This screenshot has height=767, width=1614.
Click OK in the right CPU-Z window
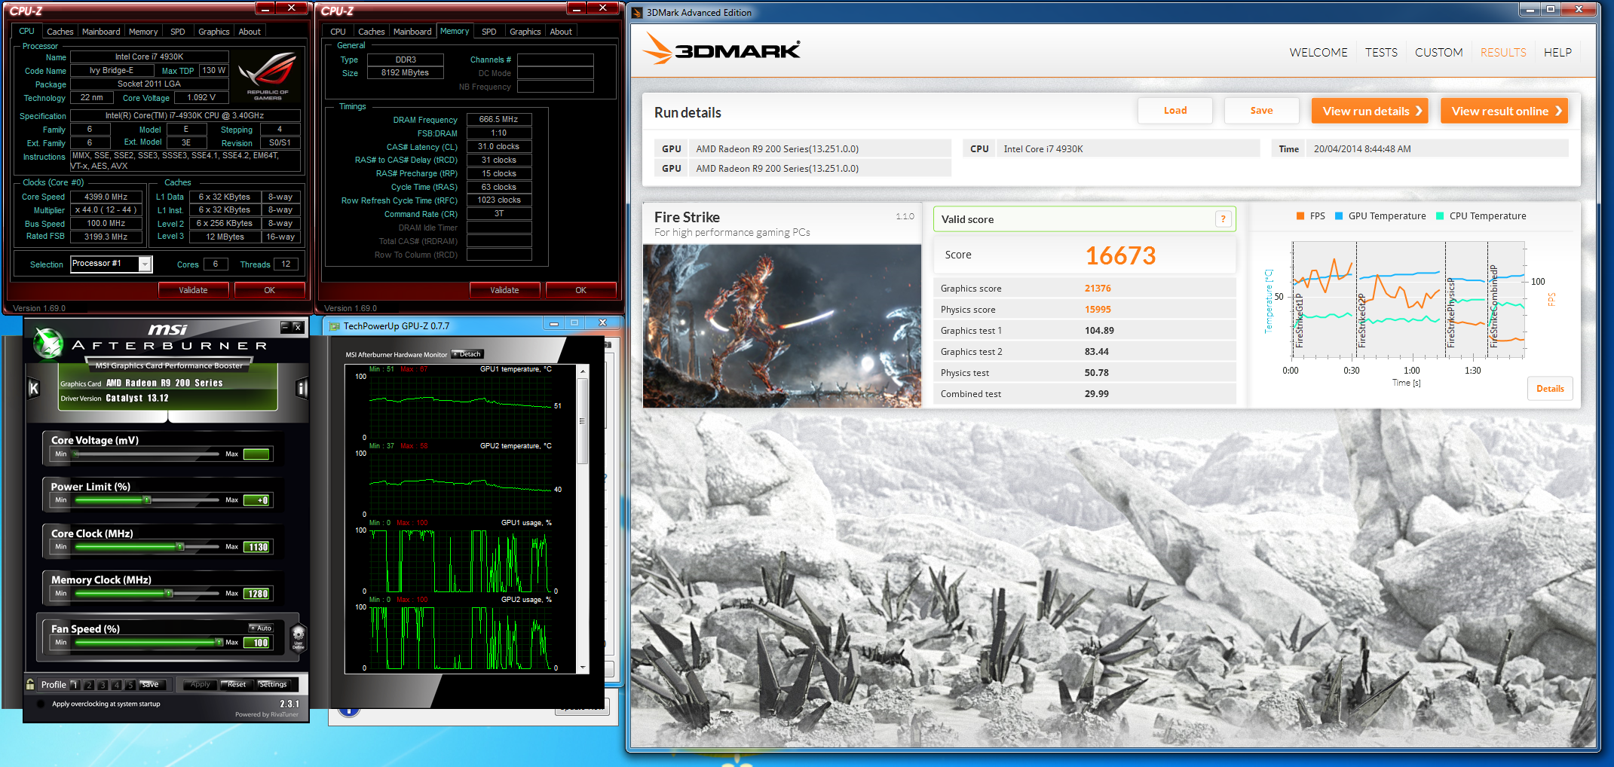tap(580, 290)
